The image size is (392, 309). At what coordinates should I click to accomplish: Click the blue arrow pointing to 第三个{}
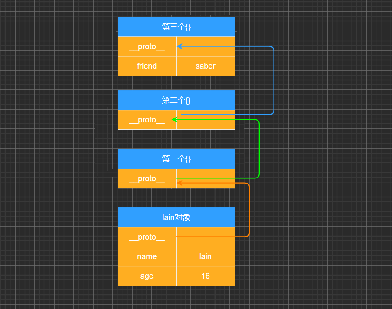click(x=273, y=78)
